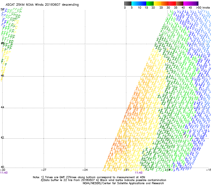Select the longitude "-27" axis label
Image resolution: width=211 pixels, height=185 pixels.
44,170
